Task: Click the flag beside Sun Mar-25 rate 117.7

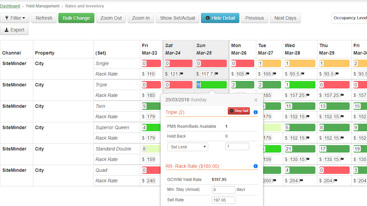Action: (x=216, y=74)
